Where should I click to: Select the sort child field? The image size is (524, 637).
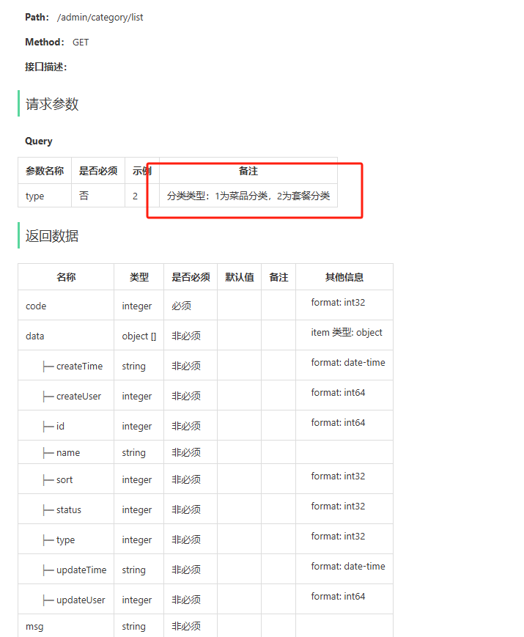pyautogui.click(x=64, y=480)
